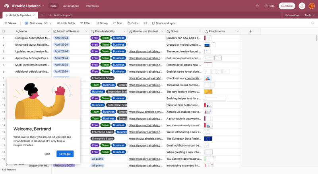Hide fields in the toolbar
The width and height of the screenshot is (318, 174).
(x=66, y=23)
